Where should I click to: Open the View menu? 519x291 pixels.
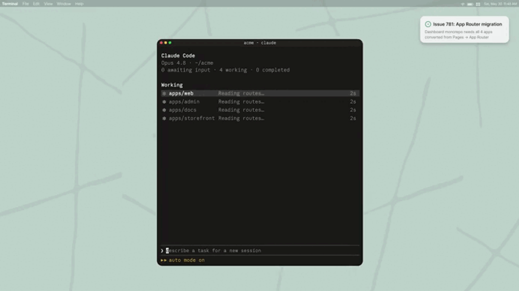tap(48, 4)
